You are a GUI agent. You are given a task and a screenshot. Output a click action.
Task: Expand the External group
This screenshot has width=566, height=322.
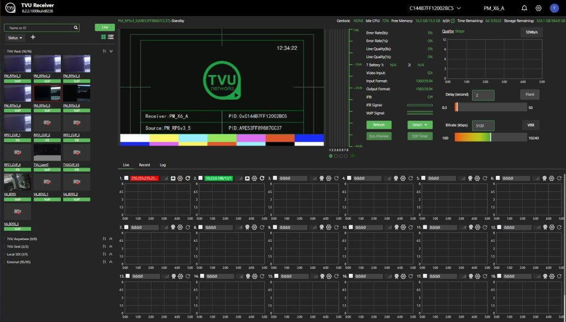coord(111,262)
